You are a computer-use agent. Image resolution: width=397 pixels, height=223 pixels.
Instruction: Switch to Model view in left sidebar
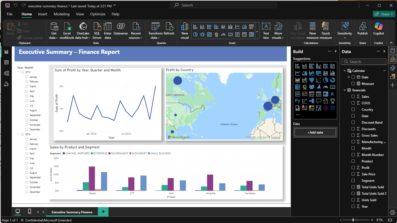(x=6, y=73)
